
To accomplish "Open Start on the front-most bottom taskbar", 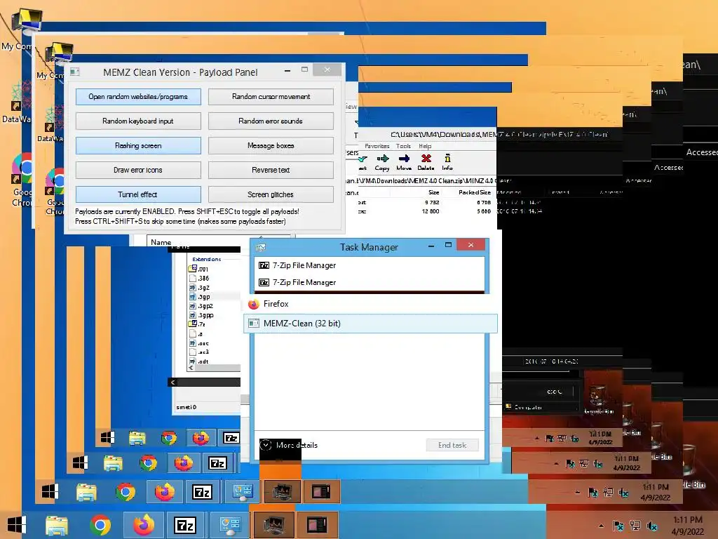I will point(17,525).
